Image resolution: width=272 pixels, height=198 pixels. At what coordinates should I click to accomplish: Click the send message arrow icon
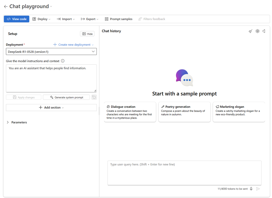(258, 189)
